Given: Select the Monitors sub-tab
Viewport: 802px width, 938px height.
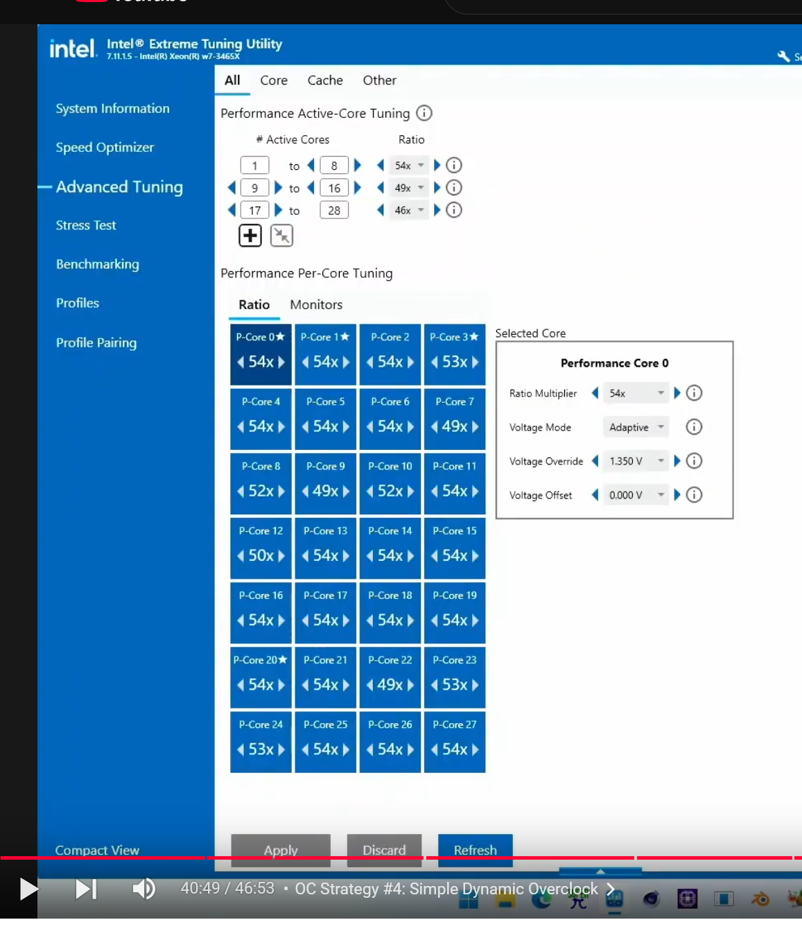Looking at the screenshot, I should click(316, 304).
